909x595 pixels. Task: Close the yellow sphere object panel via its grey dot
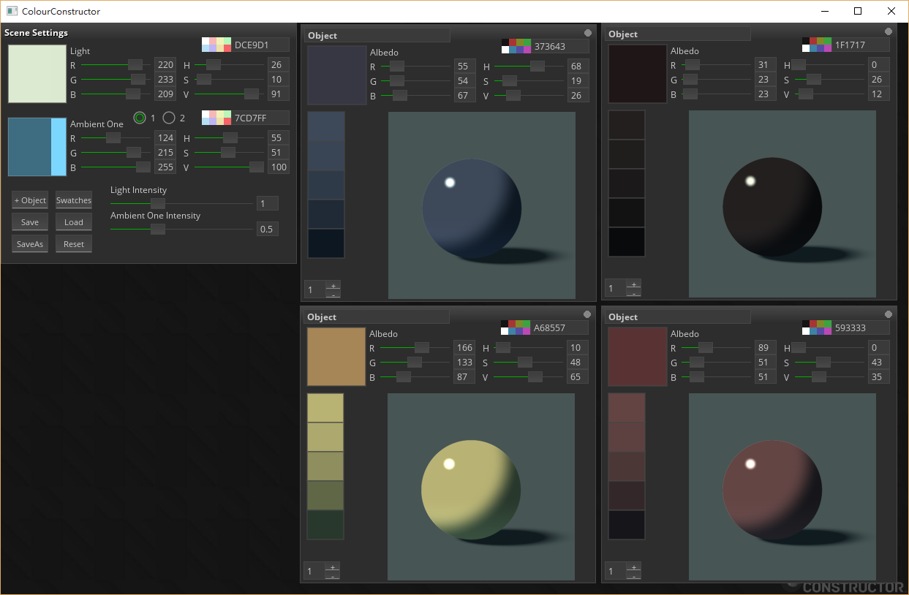[x=587, y=314]
